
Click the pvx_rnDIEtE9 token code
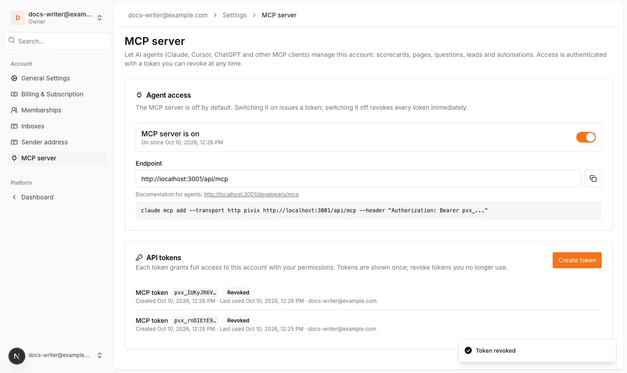(195, 321)
